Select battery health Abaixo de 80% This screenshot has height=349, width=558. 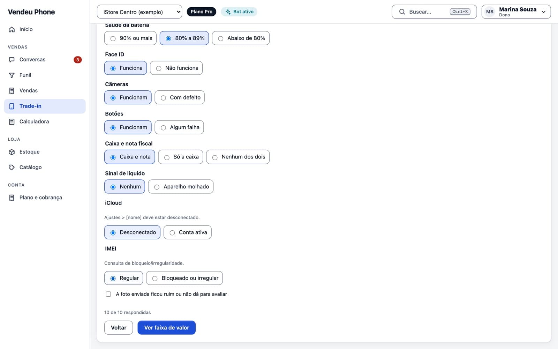click(x=241, y=38)
